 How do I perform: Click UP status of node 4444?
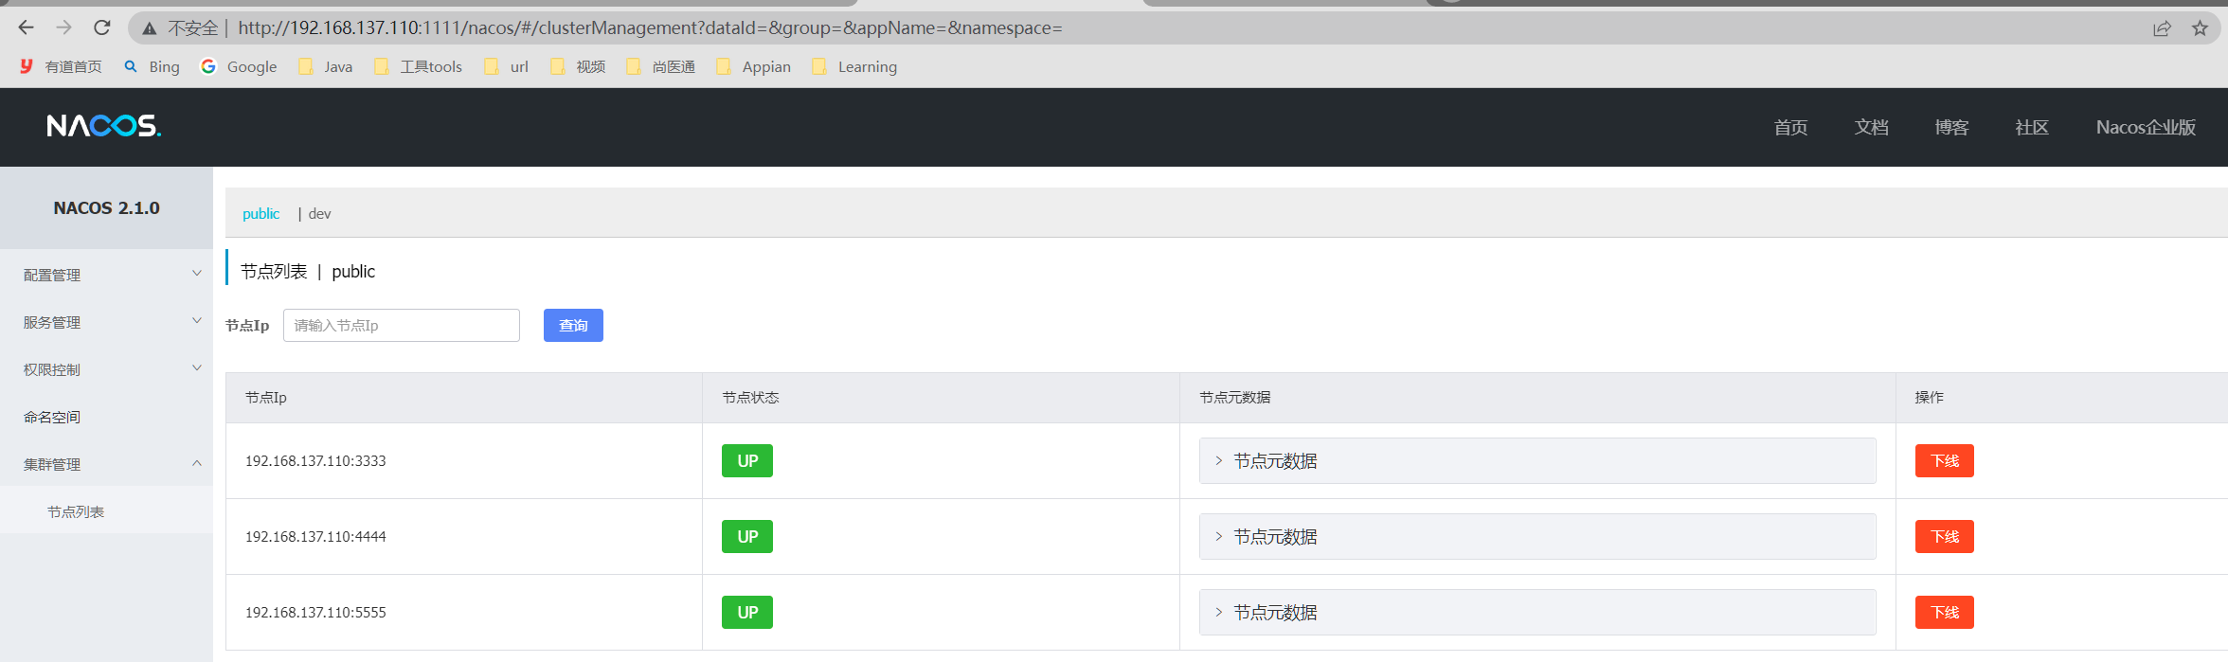[x=747, y=536]
